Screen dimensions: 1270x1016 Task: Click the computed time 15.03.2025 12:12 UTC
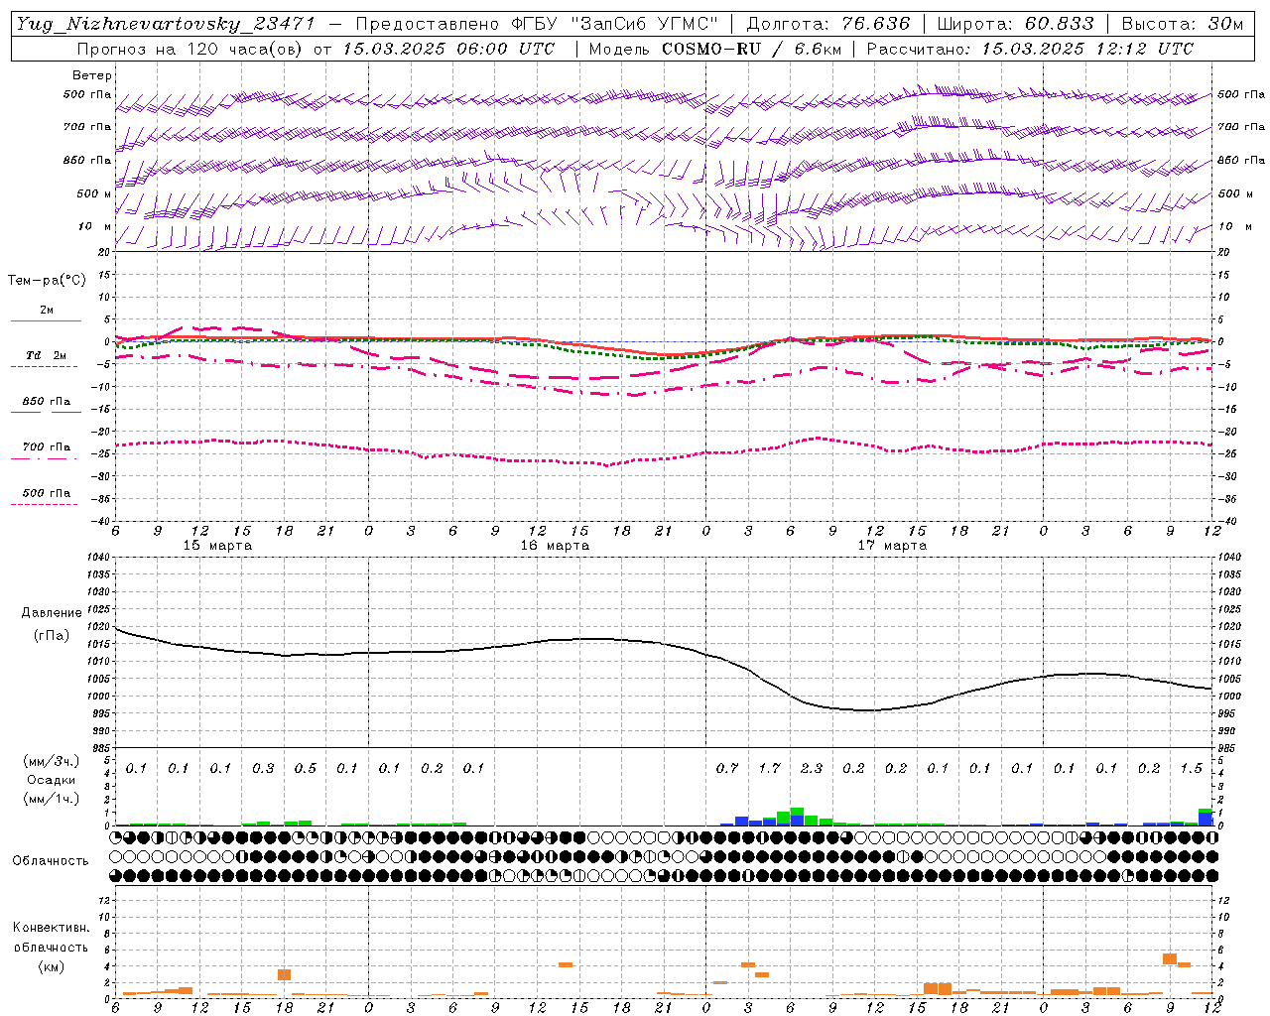pyautogui.click(x=1087, y=49)
